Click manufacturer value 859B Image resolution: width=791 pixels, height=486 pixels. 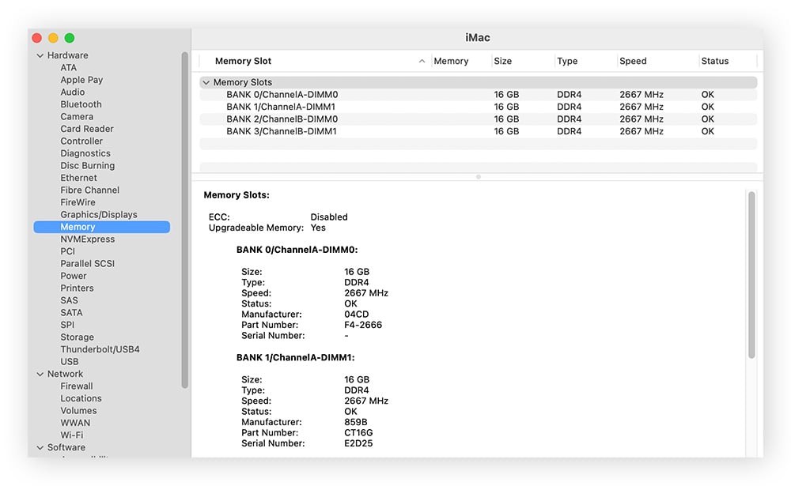coord(356,423)
